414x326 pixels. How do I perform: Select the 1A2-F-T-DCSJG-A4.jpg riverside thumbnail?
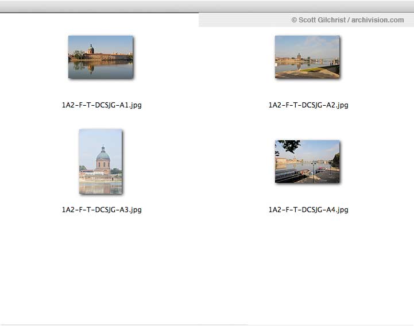[x=307, y=162]
